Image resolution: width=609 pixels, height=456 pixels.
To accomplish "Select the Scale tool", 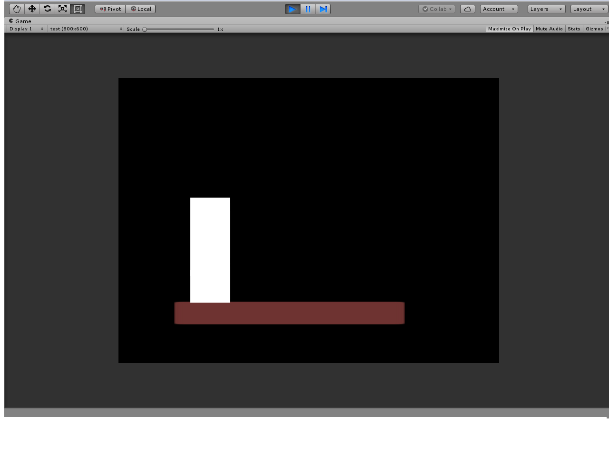I will coord(62,9).
